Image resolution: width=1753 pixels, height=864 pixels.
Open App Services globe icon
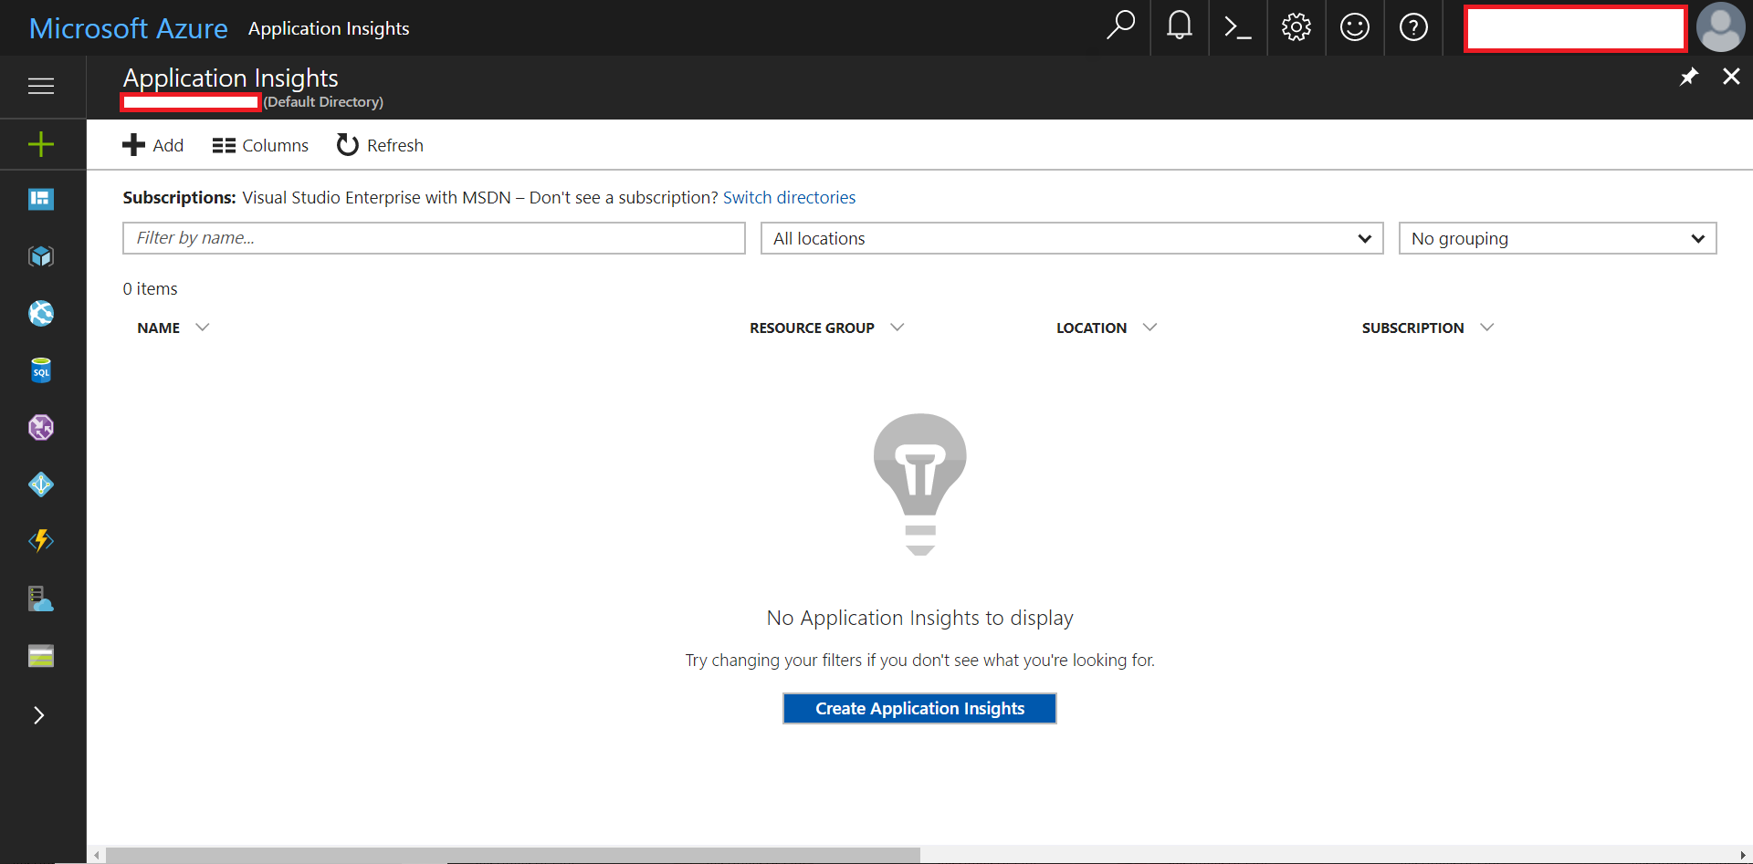pos(41,313)
